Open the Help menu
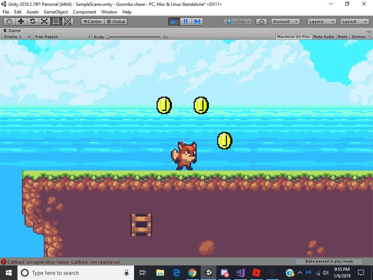 (x=127, y=12)
